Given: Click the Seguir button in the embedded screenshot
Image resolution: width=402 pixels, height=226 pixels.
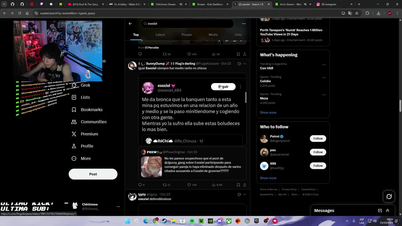Looking at the screenshot, I should [x=223, y=87].
